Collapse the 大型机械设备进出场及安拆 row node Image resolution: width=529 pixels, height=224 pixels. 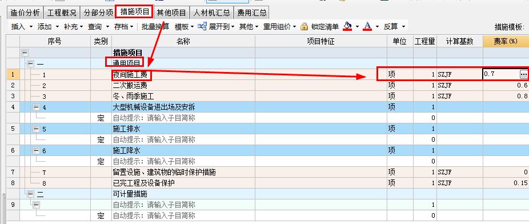pos(37,107)
